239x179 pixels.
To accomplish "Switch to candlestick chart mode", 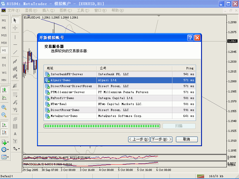I will click(x=4, y=90).
